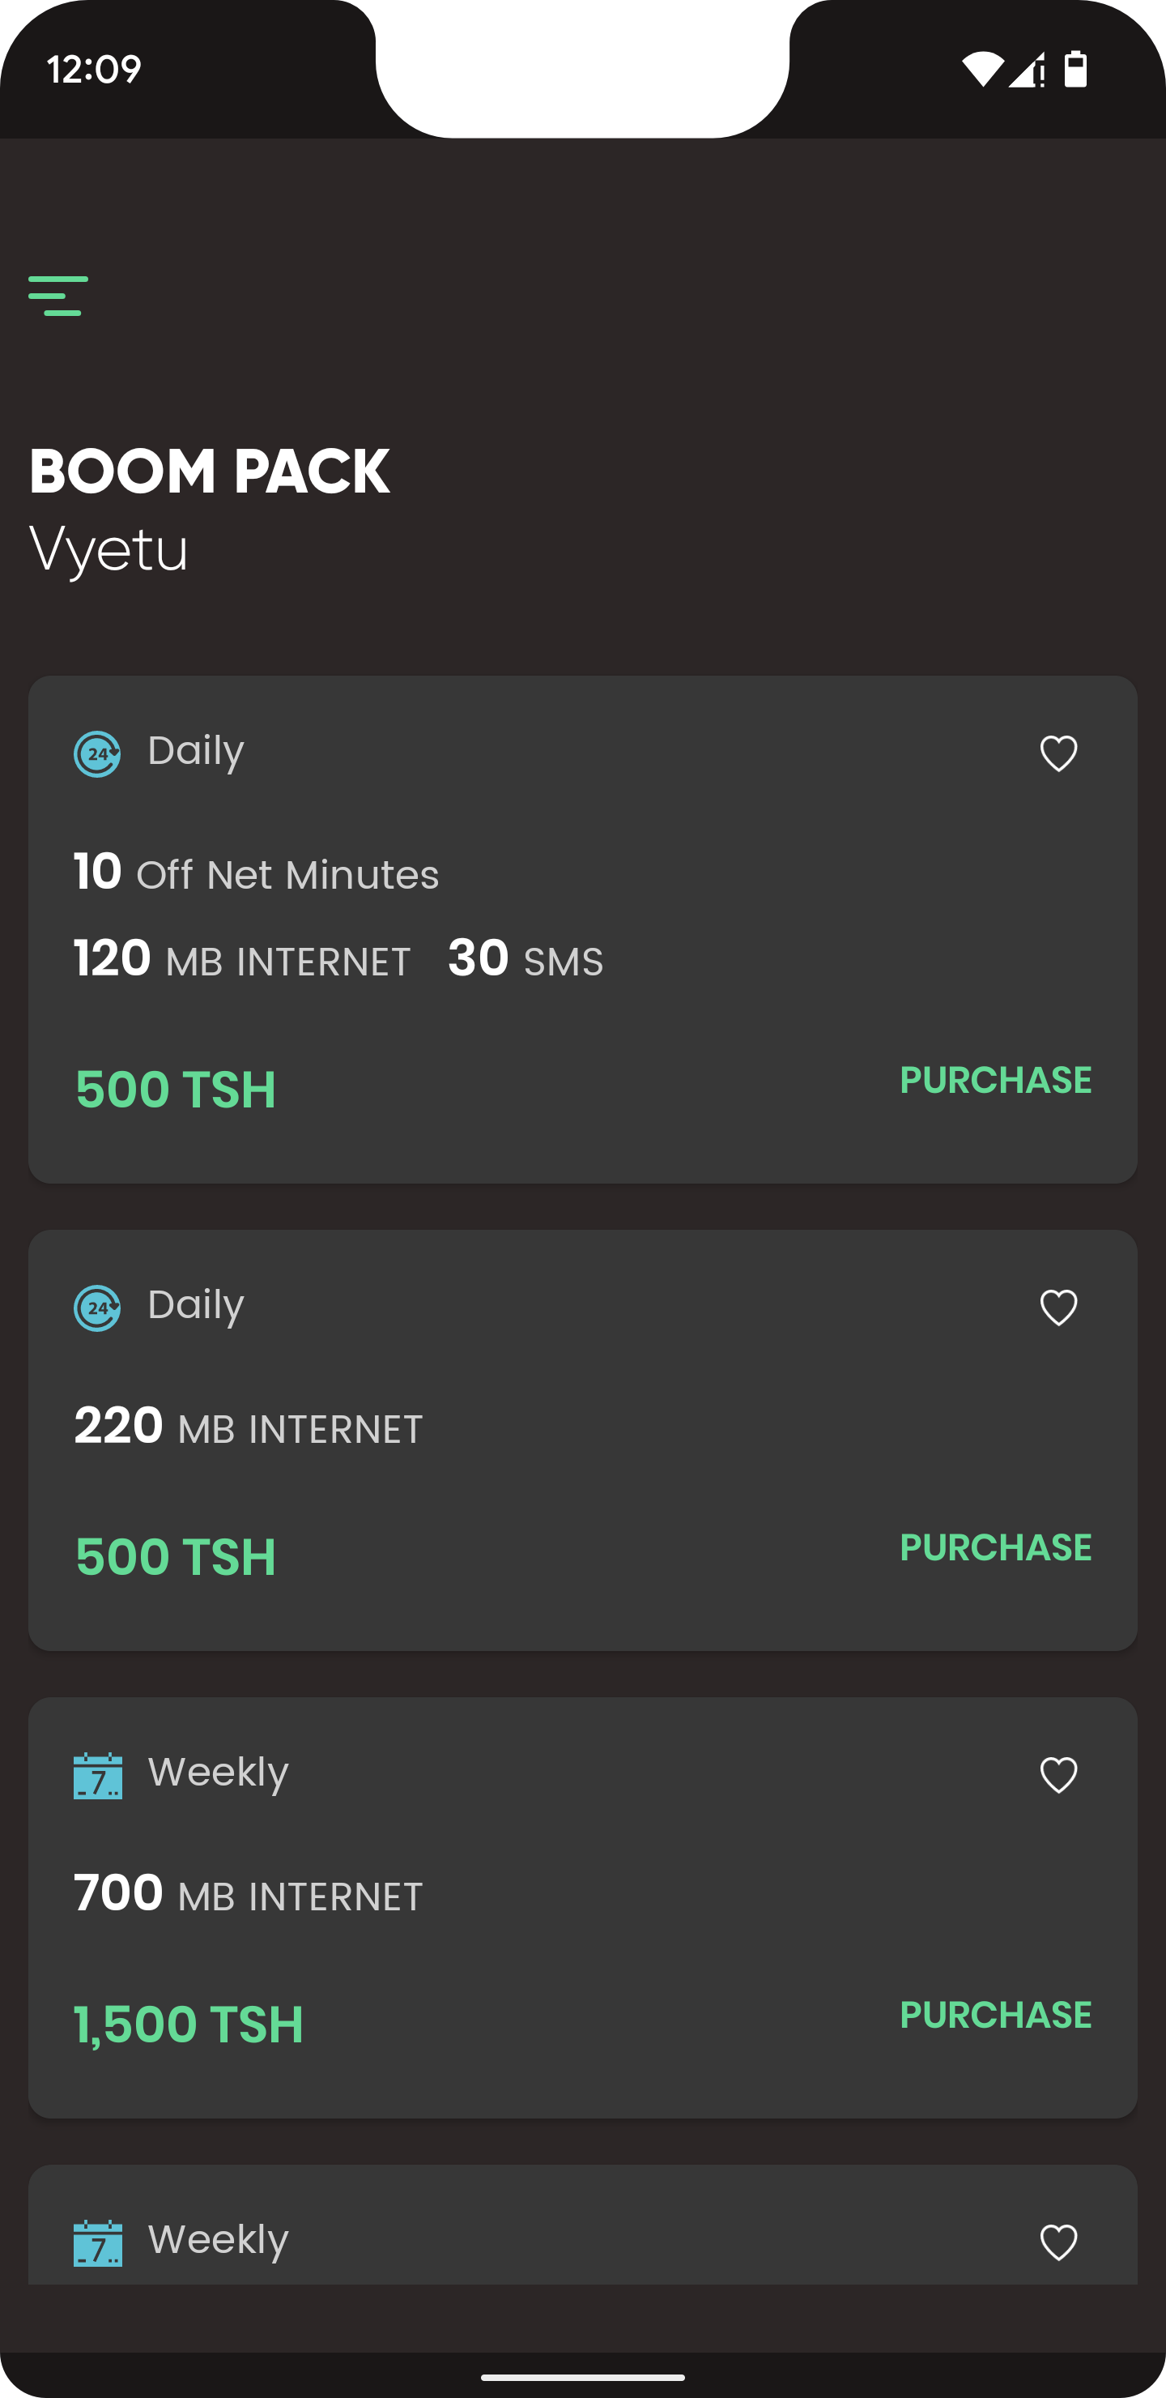Select the 10 Off Net Minutes text
The height and width of the screenshot is (2398, 1166).
click(x=256, y=873)
